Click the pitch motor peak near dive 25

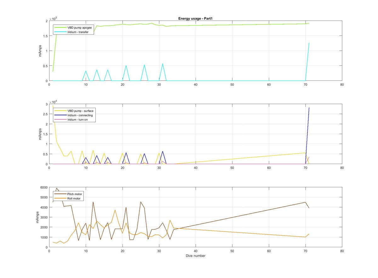[x=140, y=202]
